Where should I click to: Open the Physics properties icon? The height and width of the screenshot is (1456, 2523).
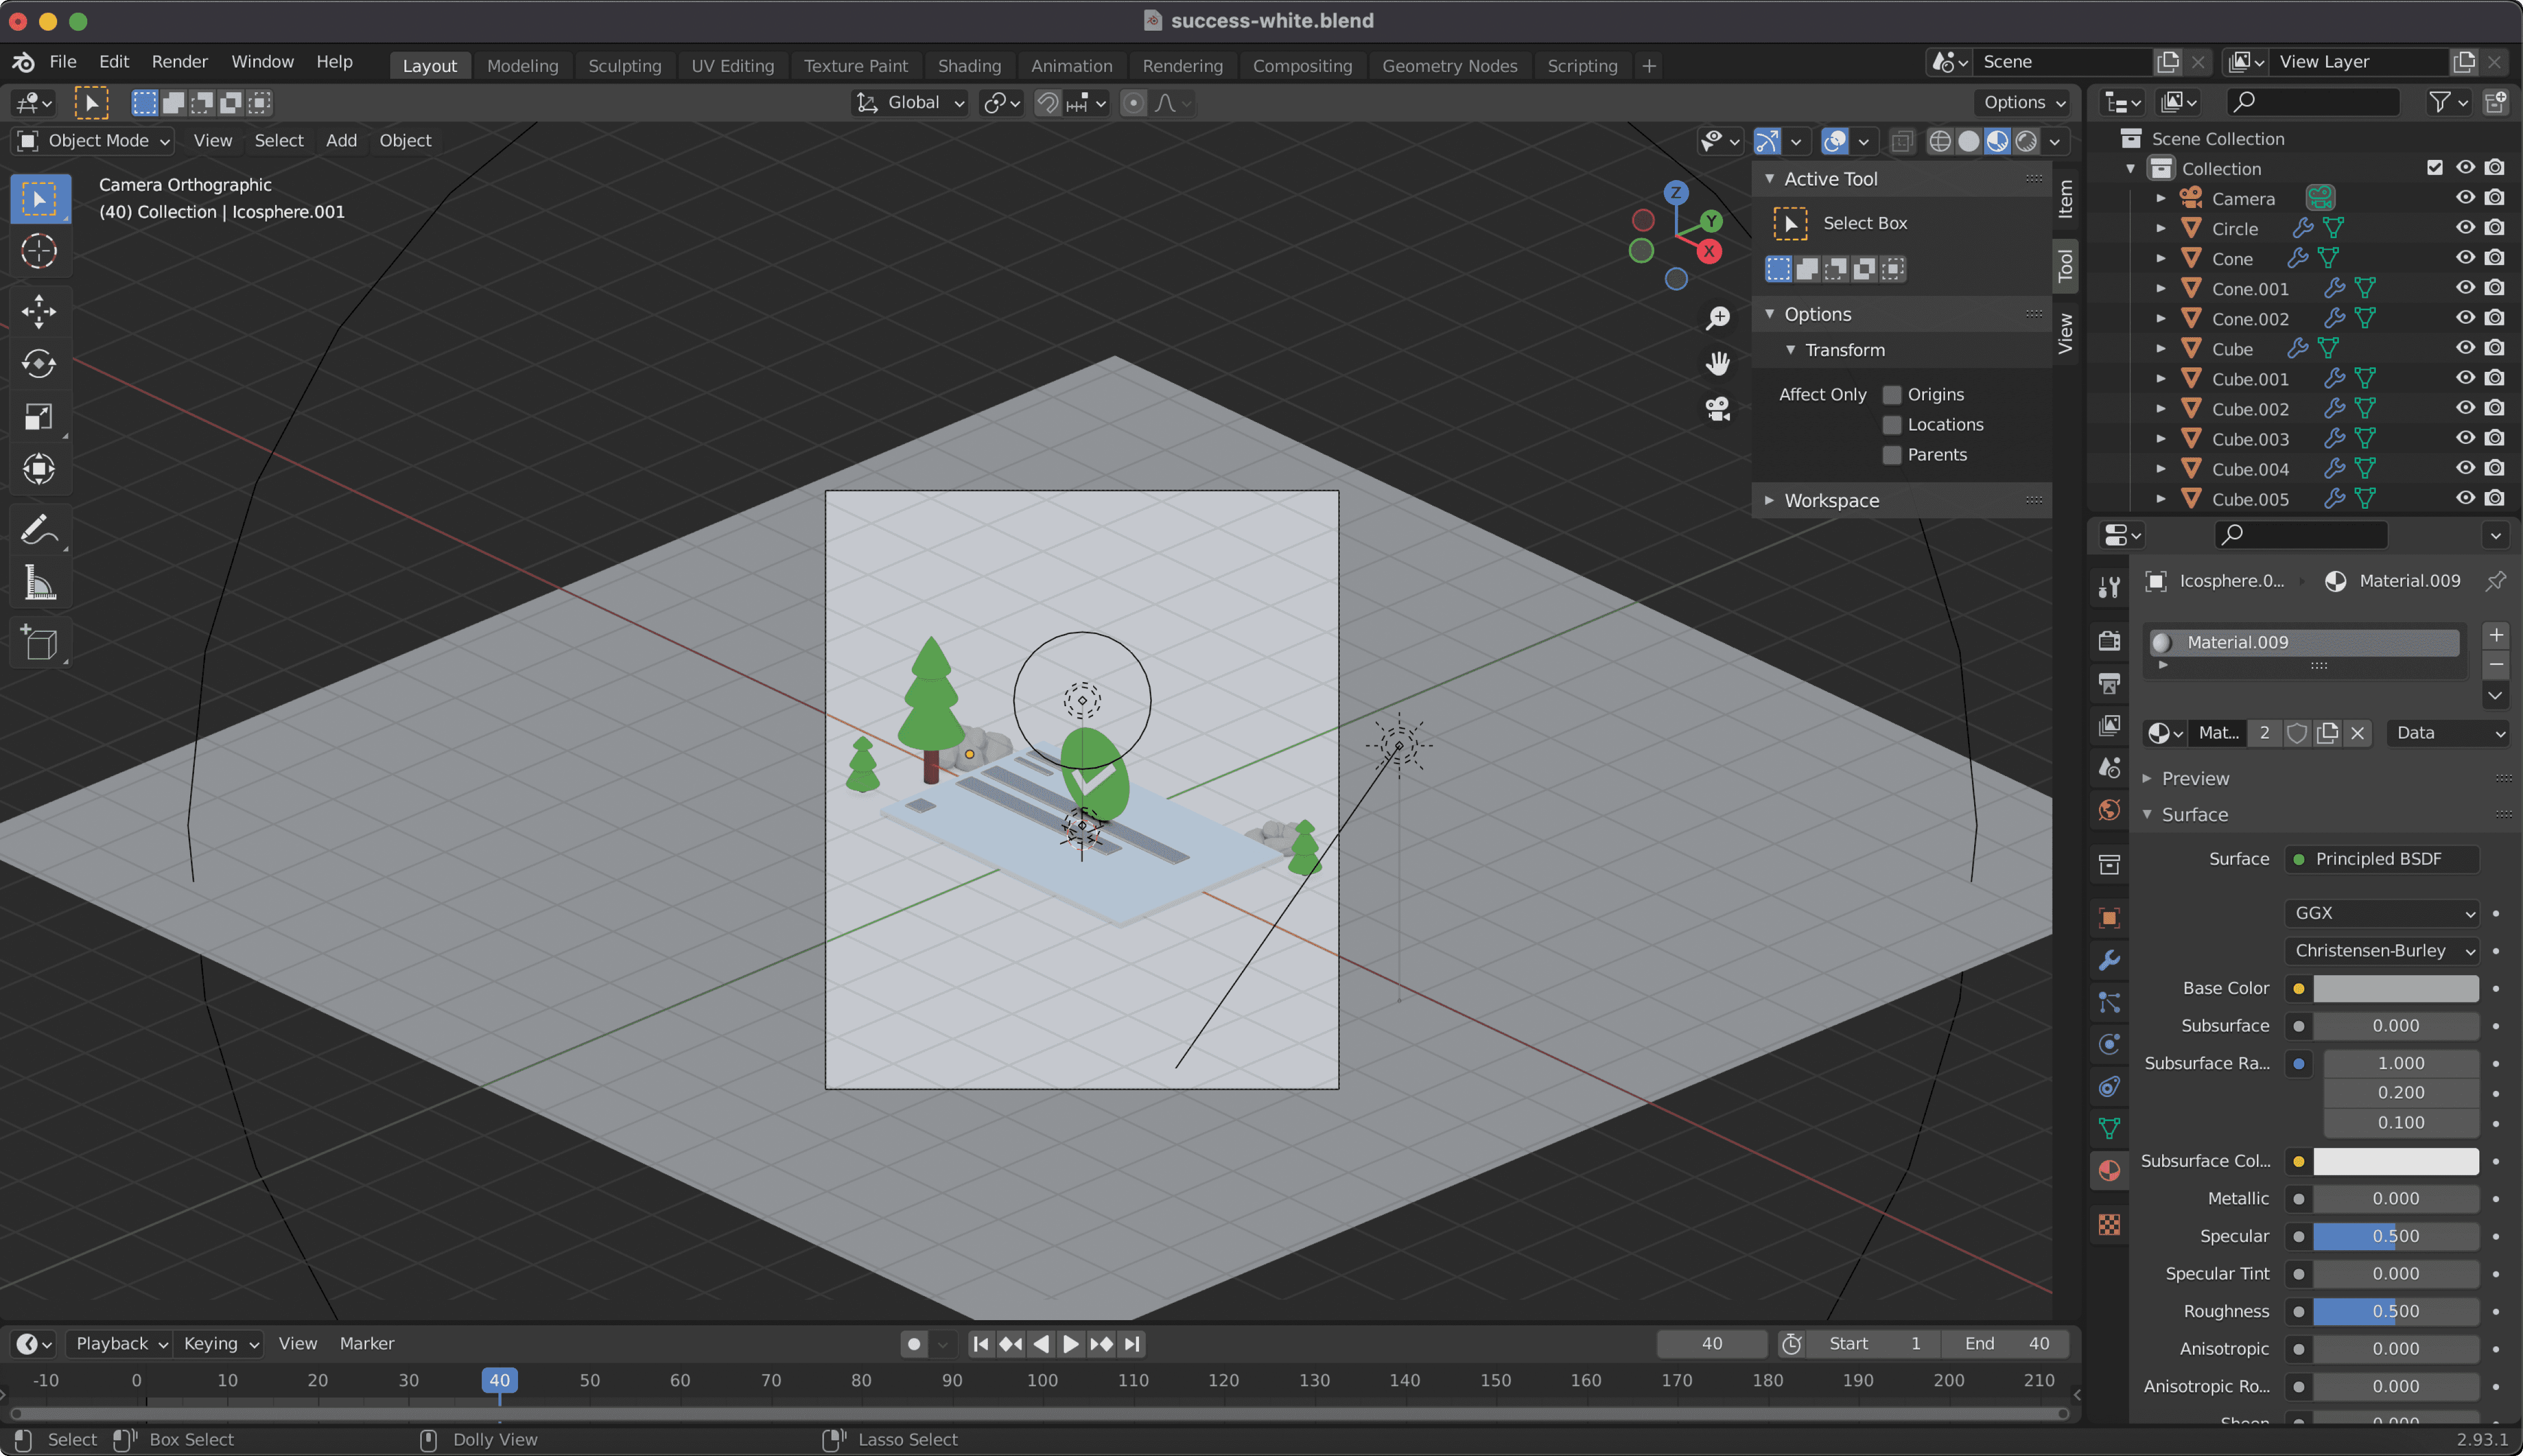2109,1044
